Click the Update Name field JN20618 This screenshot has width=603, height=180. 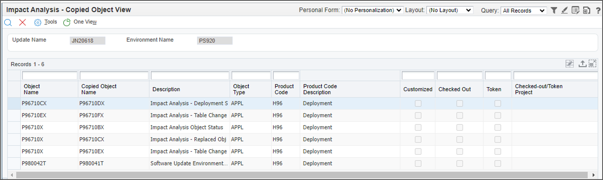[88, 41]
